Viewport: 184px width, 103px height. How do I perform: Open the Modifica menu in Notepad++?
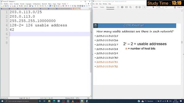pyautogui.click(x=6, y=4)
